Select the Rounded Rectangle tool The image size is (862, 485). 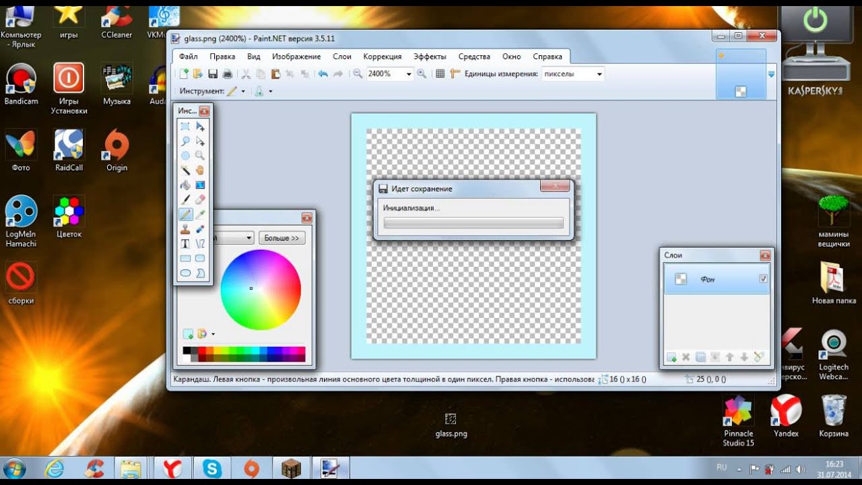click(200, 259)
